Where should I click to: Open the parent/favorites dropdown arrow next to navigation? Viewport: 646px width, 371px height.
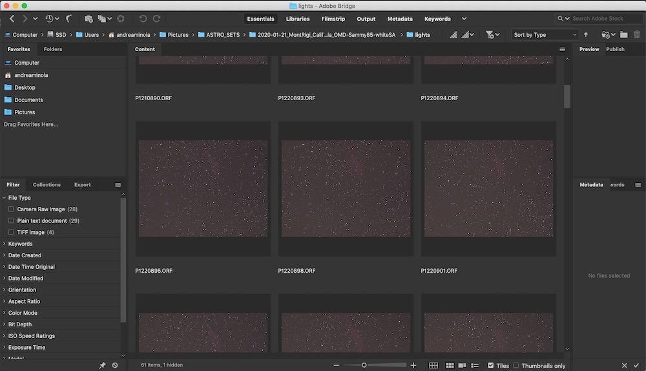click(x=36, y=19)
